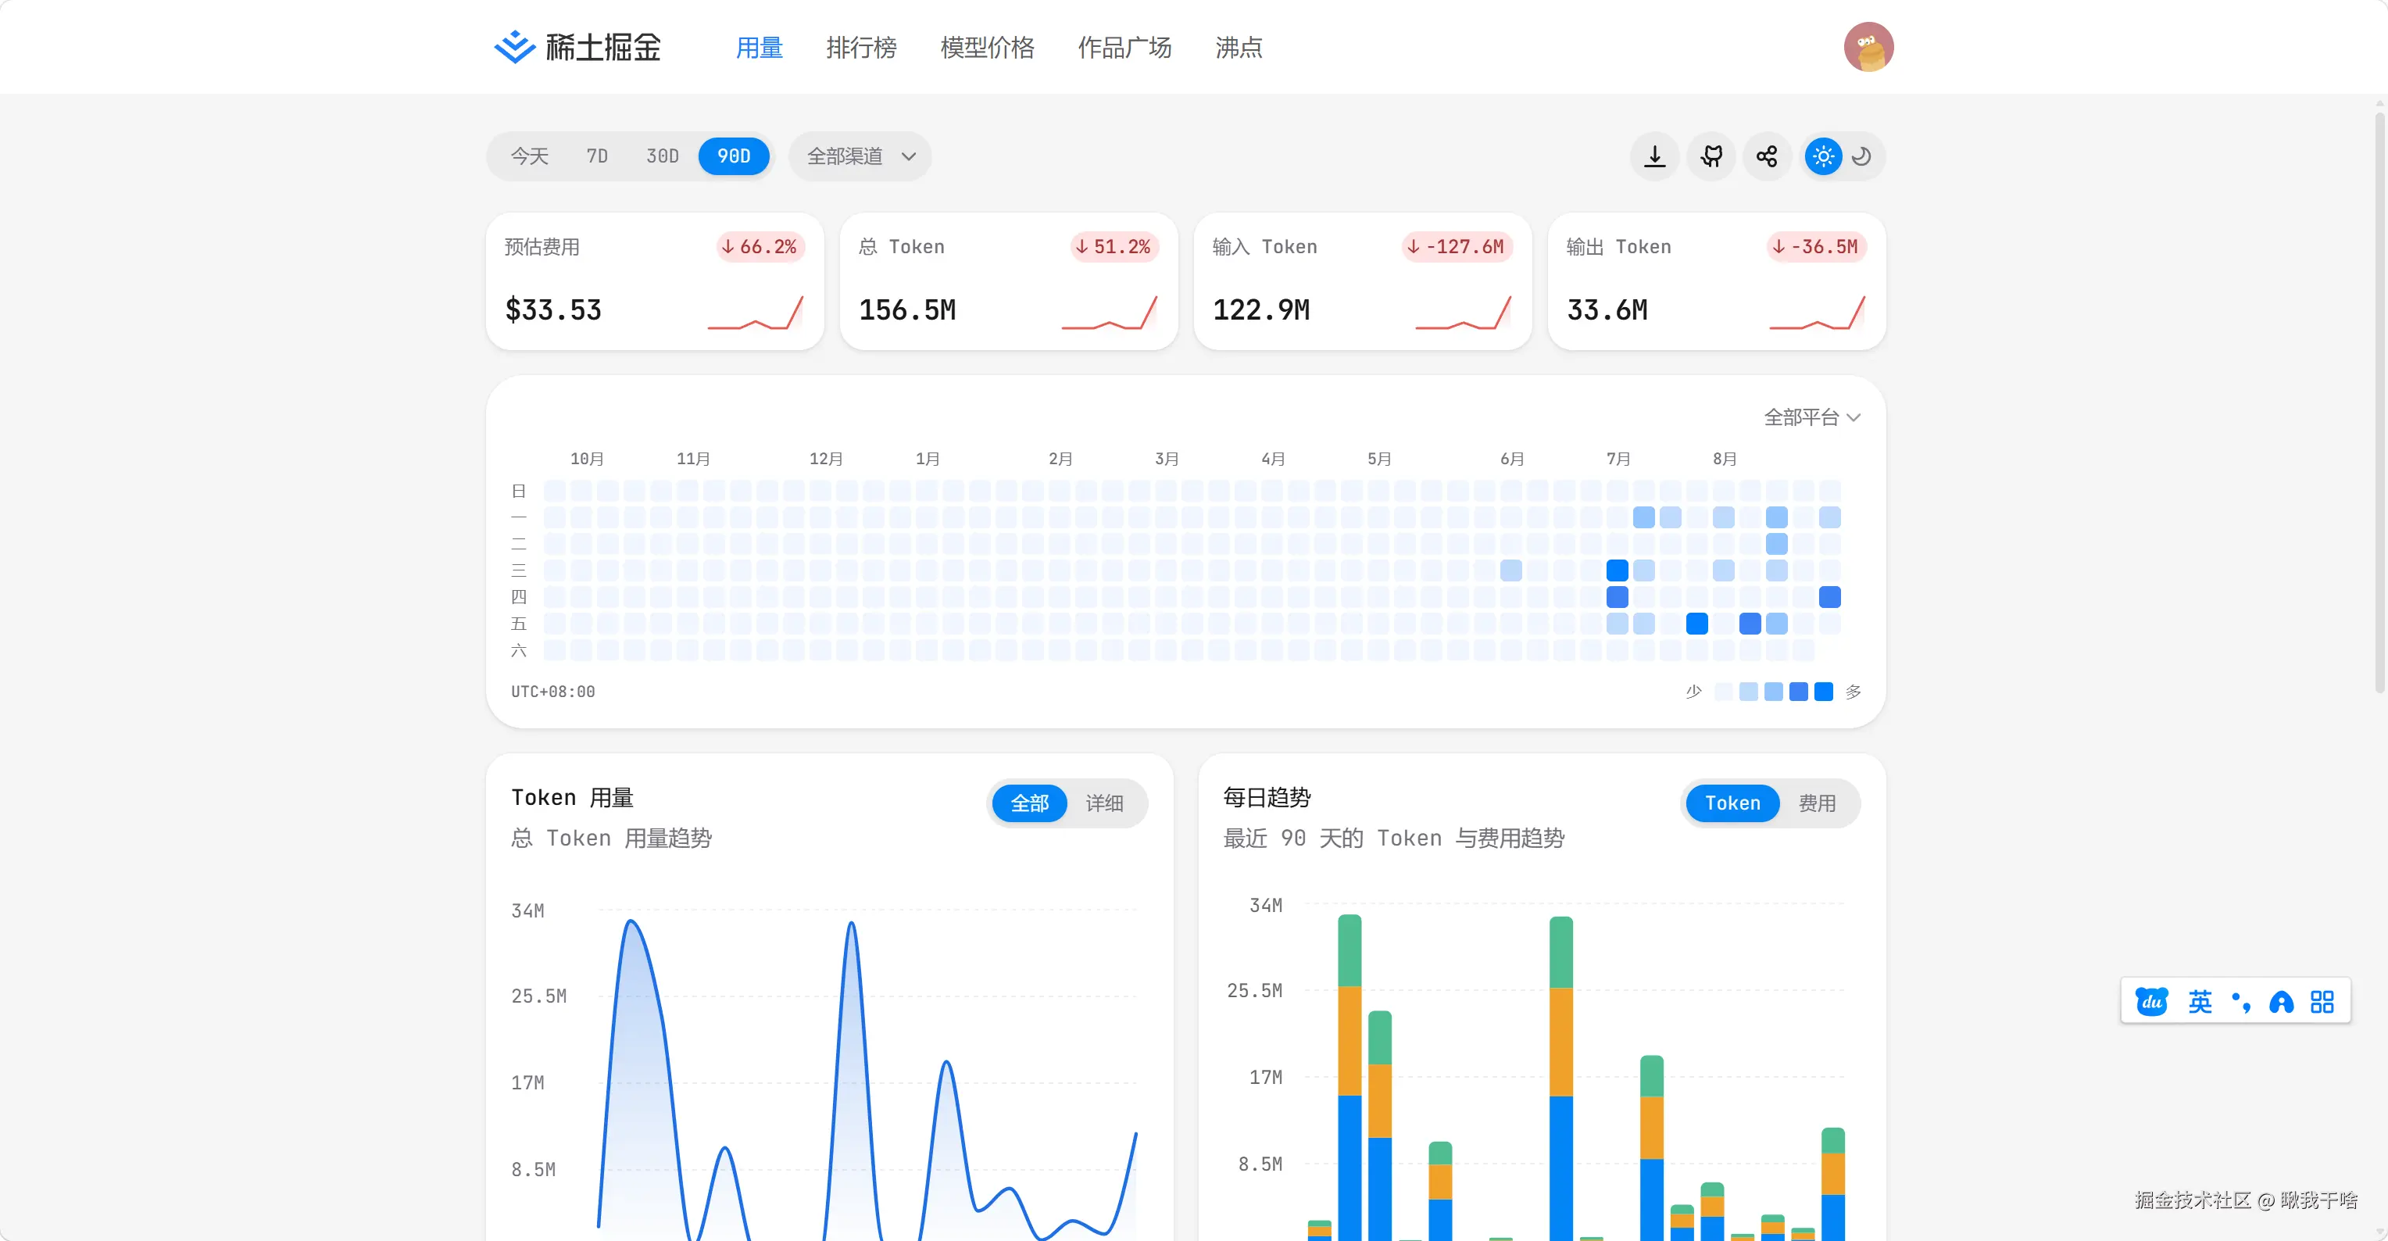Show 每日趋势 by Token
Viewport: 2388px width, 1241px height.
point(1732,803)
